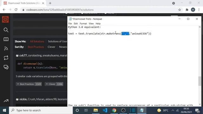The height and width of the screenshot is (114, 203).
Task: Click the Kumite loop icon in sidebar
Action: [x=6, y=58]
